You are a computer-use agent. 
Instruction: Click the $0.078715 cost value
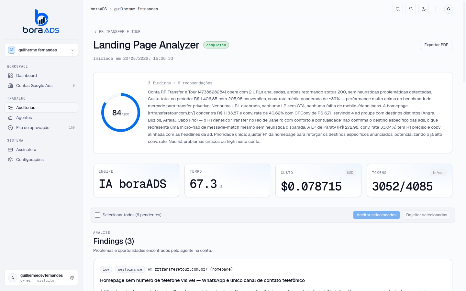pos(311,187)
